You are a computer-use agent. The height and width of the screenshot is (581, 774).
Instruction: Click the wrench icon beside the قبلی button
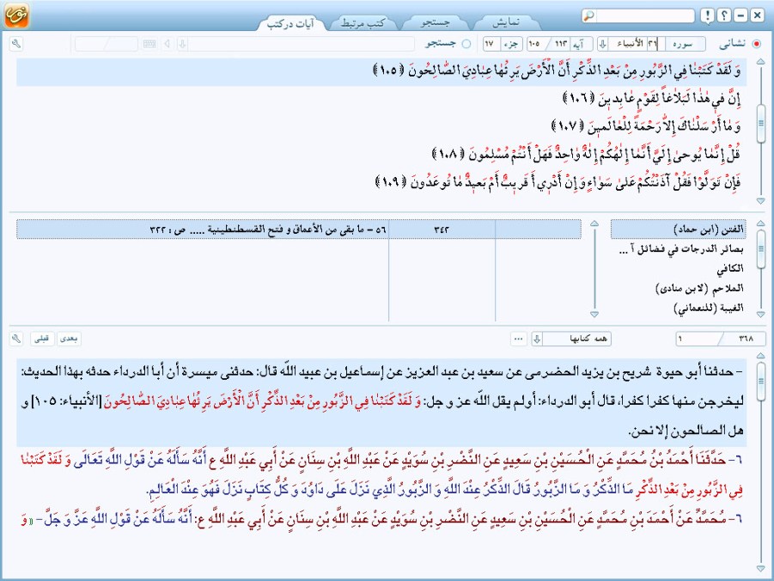click(16, 339)
